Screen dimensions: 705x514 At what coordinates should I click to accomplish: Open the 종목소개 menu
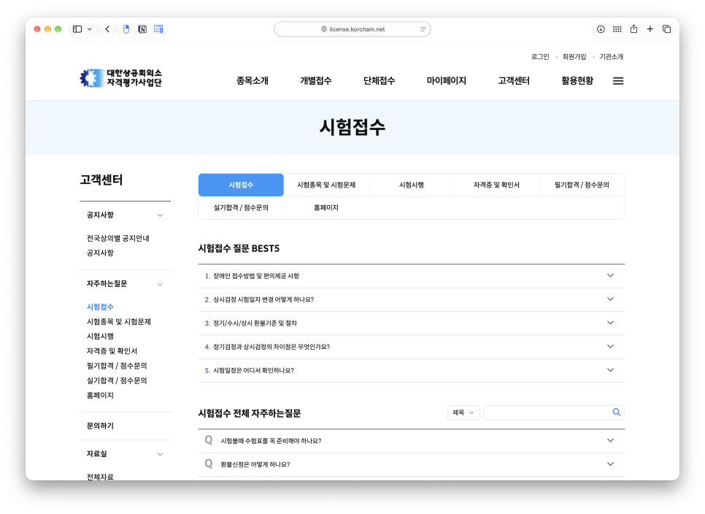253,81
